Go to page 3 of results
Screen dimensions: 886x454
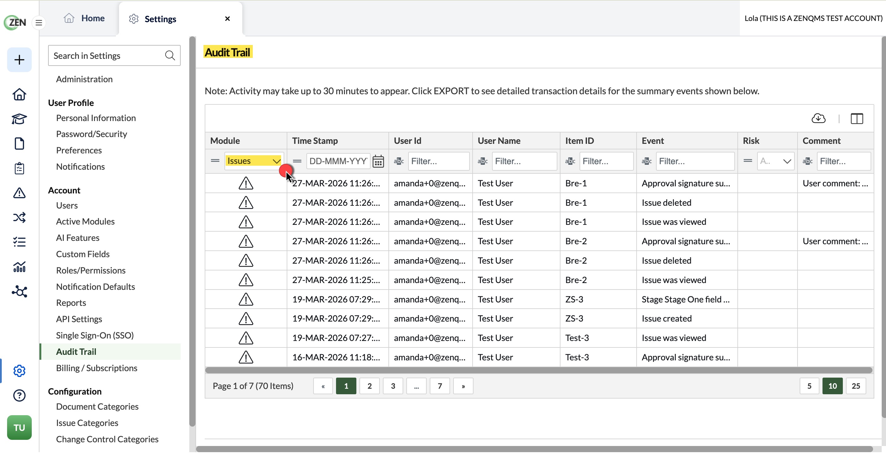pyautogui.click(x=393, y=386)
